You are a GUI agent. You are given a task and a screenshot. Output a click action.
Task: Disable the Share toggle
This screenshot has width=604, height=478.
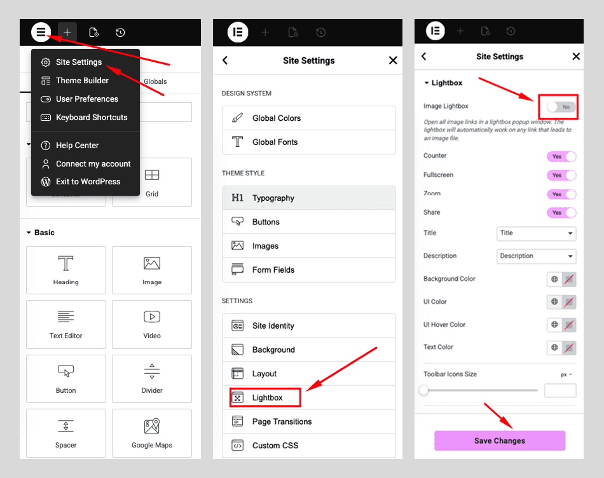(x=561, y=212)
